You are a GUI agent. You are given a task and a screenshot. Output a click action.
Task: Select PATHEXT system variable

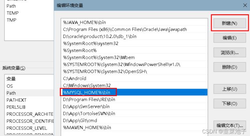click(17, 100)
